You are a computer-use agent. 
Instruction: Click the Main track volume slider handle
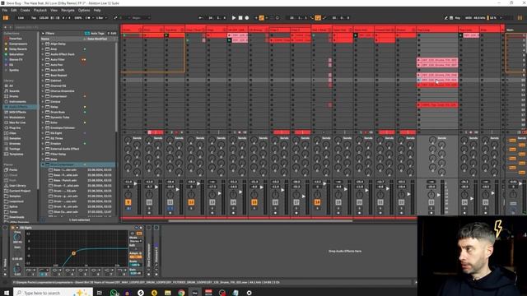tap(520, 183)
